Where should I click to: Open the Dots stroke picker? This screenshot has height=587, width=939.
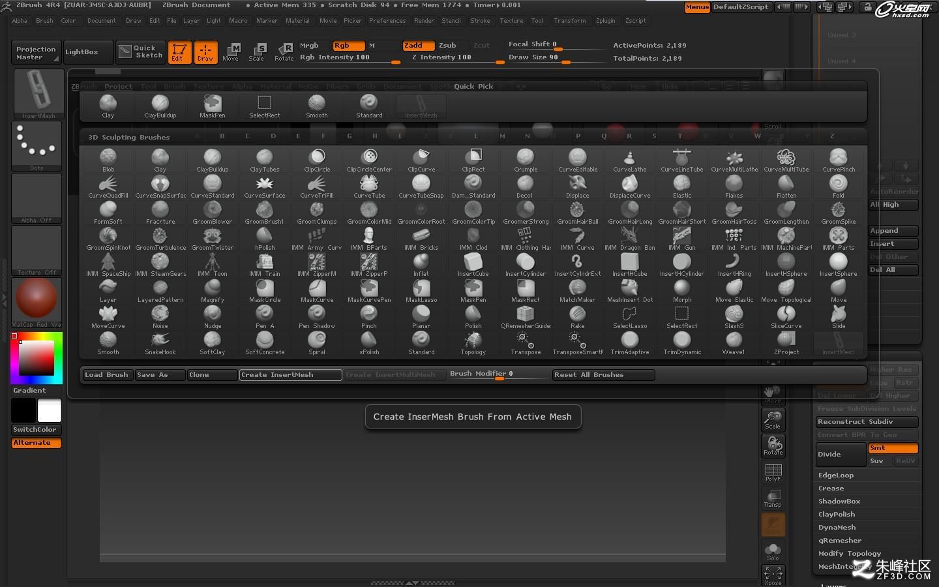point(37,146)
